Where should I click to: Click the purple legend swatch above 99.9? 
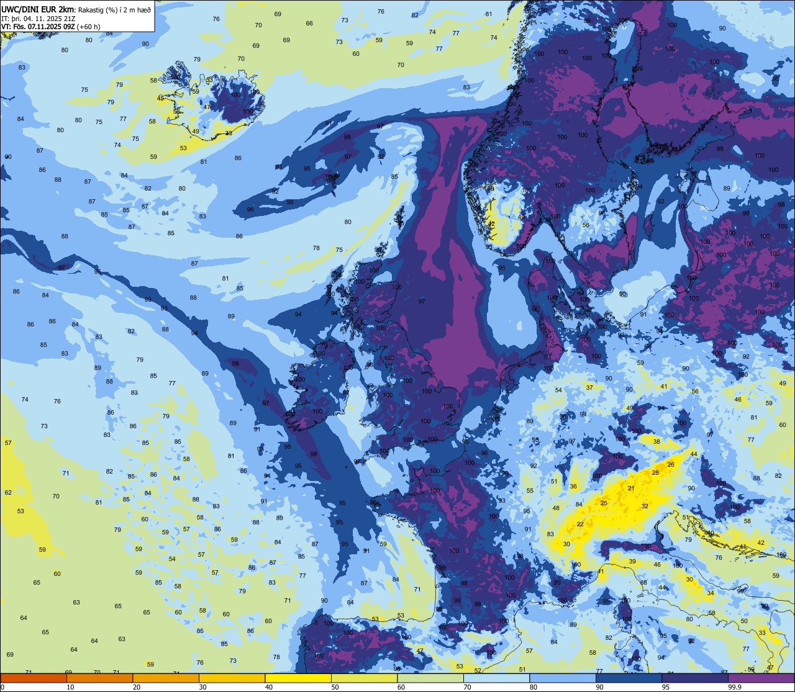pos(761,678)
